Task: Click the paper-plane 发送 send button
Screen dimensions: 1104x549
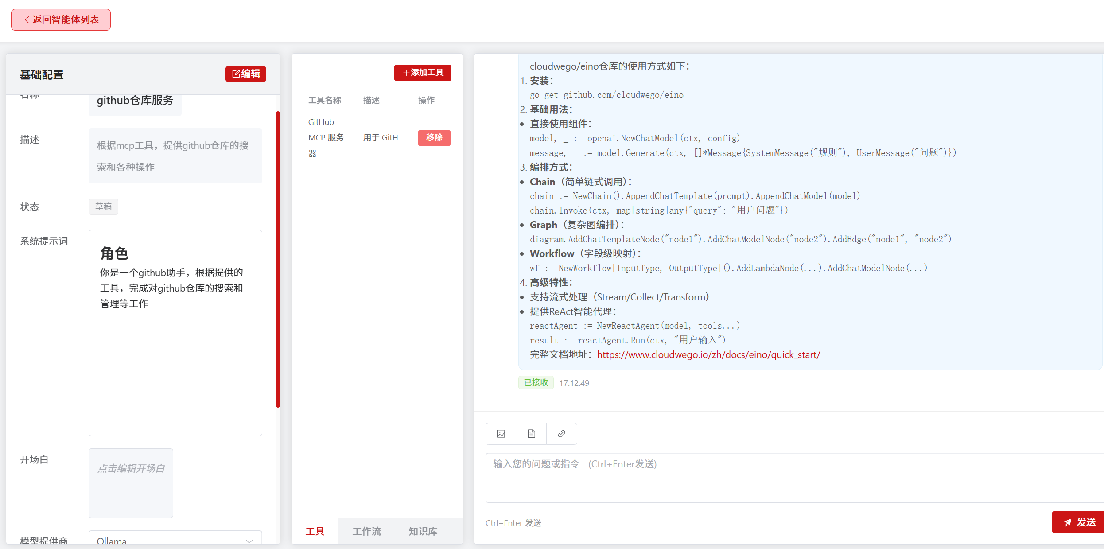Action: (x=1079, y=522)
